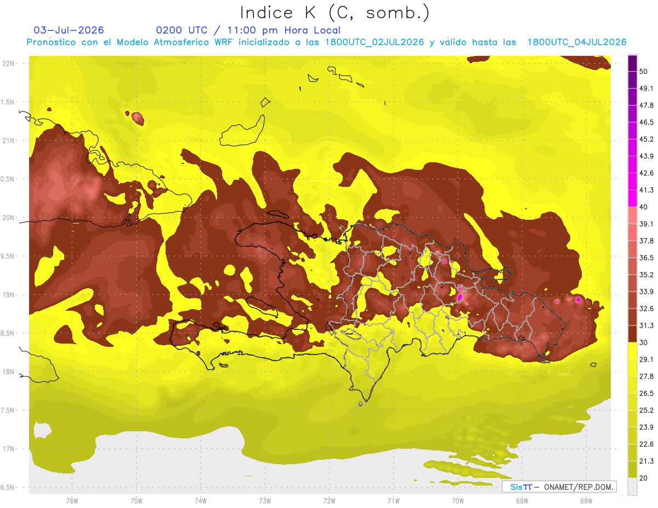The height and width of the screenshot is (508, 658).
Task: Select the bright yellow swatch between 29.1 and 30
Action: (632, 351)
